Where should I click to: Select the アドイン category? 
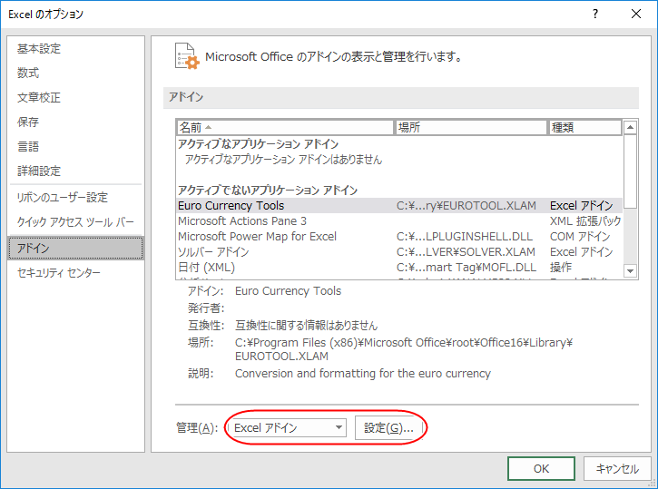(75, 249)
